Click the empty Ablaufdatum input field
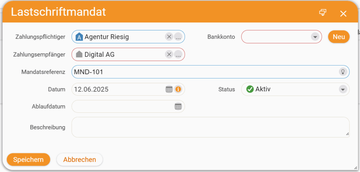Screen dimensions: 360x172 pos(128,106)
